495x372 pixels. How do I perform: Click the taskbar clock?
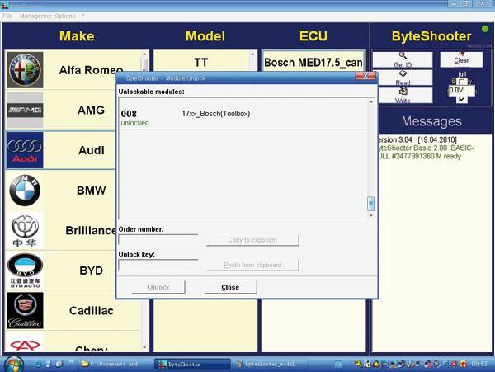[478, 364]
